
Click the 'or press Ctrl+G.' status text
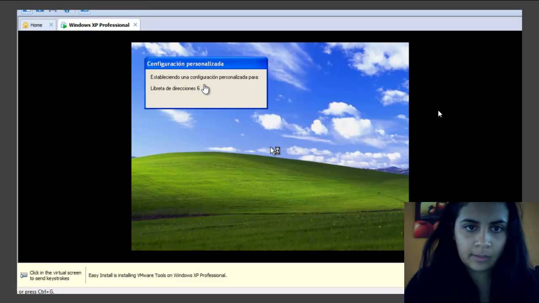pyautogui.click(x=37, y=291)
